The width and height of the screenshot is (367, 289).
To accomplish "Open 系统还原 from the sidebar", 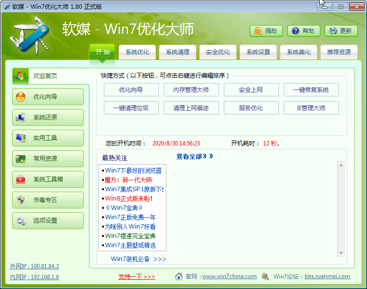I will click(48, 117).
